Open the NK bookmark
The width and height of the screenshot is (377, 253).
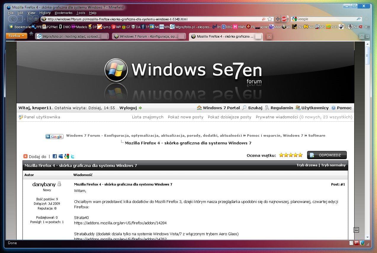click(154, 27)
